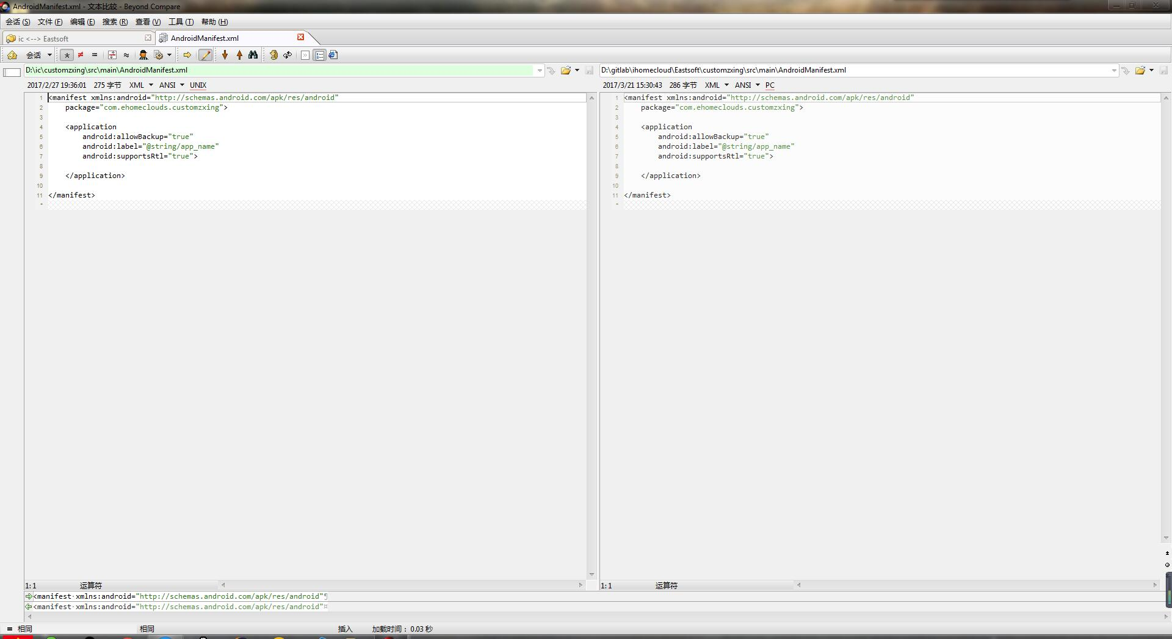Viewport: 1172px width, 639px height.
Task: Toggle showing same lines only
Action: (95, 55)
